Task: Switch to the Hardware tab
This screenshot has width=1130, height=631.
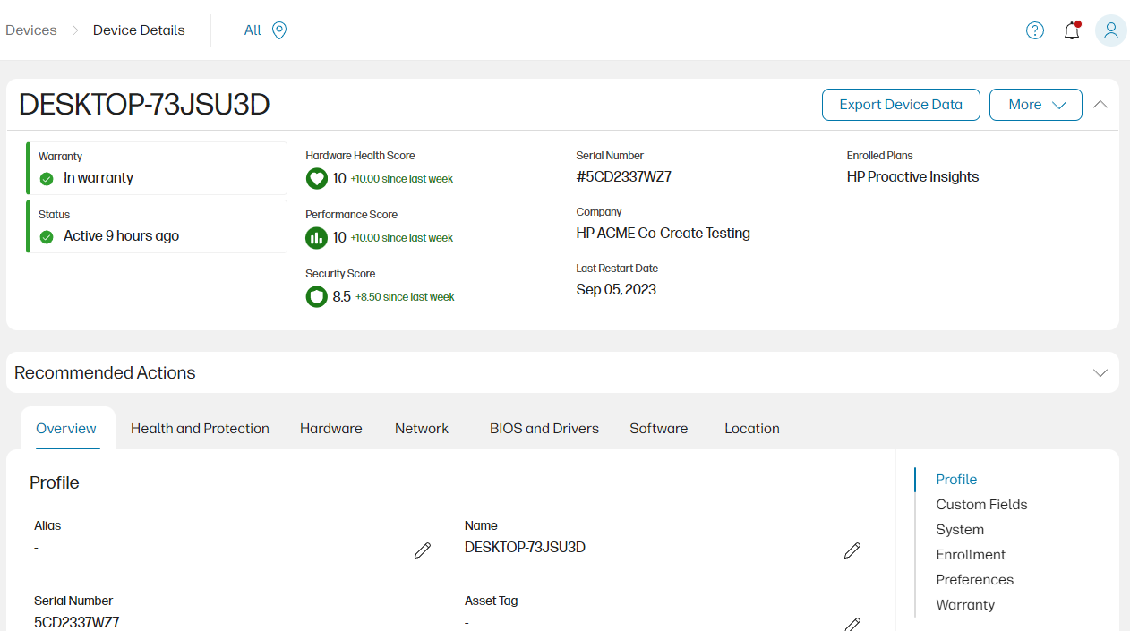Action: click(x=330, y=428)
